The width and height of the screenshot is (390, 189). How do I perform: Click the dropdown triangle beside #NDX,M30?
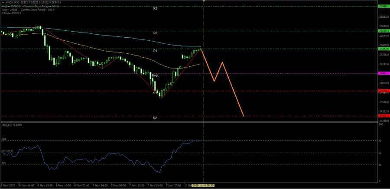coord(2,3)
